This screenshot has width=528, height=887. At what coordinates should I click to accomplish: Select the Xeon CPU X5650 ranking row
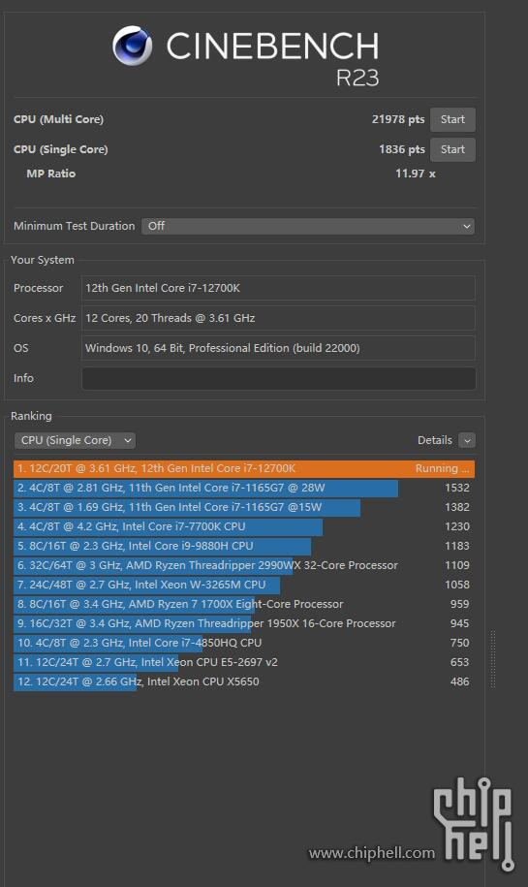[244, 681]
